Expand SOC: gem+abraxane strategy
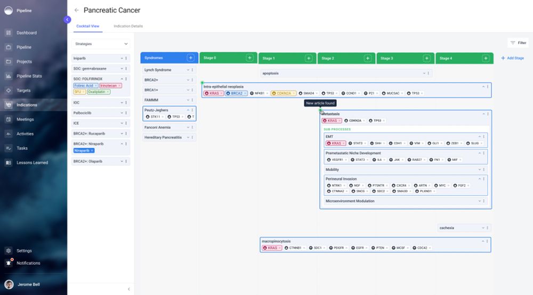The image size is (533, 295). [122, 69]
